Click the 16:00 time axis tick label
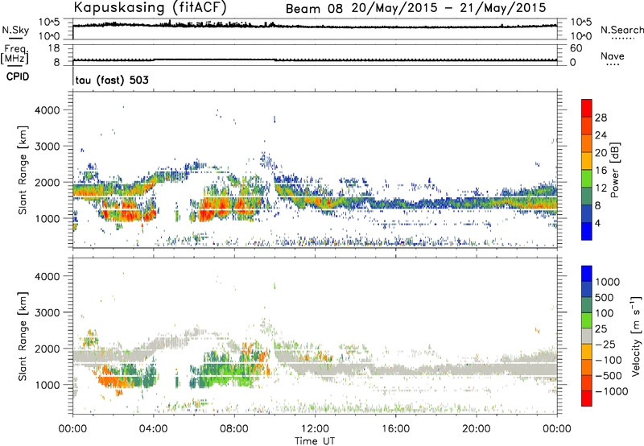Viewport: 644px width, 446px height. pyautogui.click(x=395, y=429)
